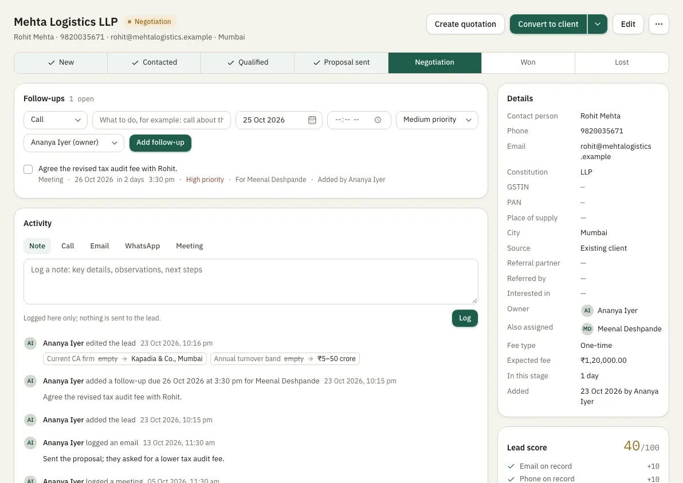Image resolution: width=683 pixels, height=483 pixels.
Task: Click AI avatar on 'added the lead' entry
Action: (x=30, y=420)
